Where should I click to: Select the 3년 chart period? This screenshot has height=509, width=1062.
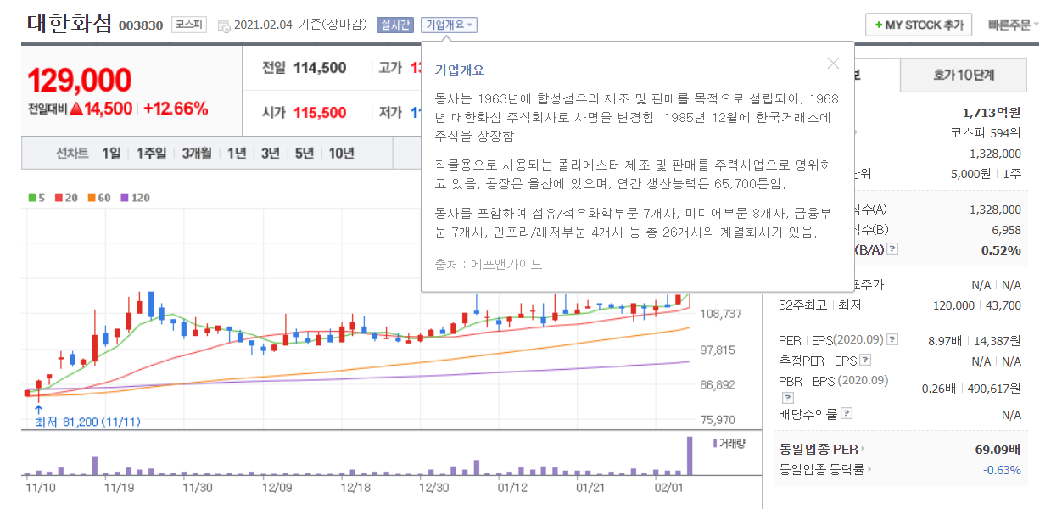[x=271, y=154]
